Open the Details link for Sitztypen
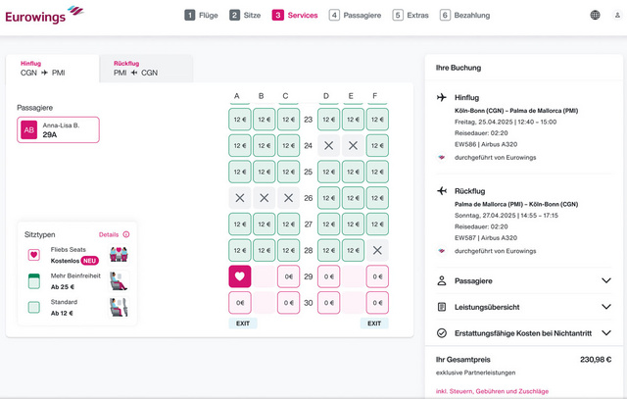 [x=108, y=235]
